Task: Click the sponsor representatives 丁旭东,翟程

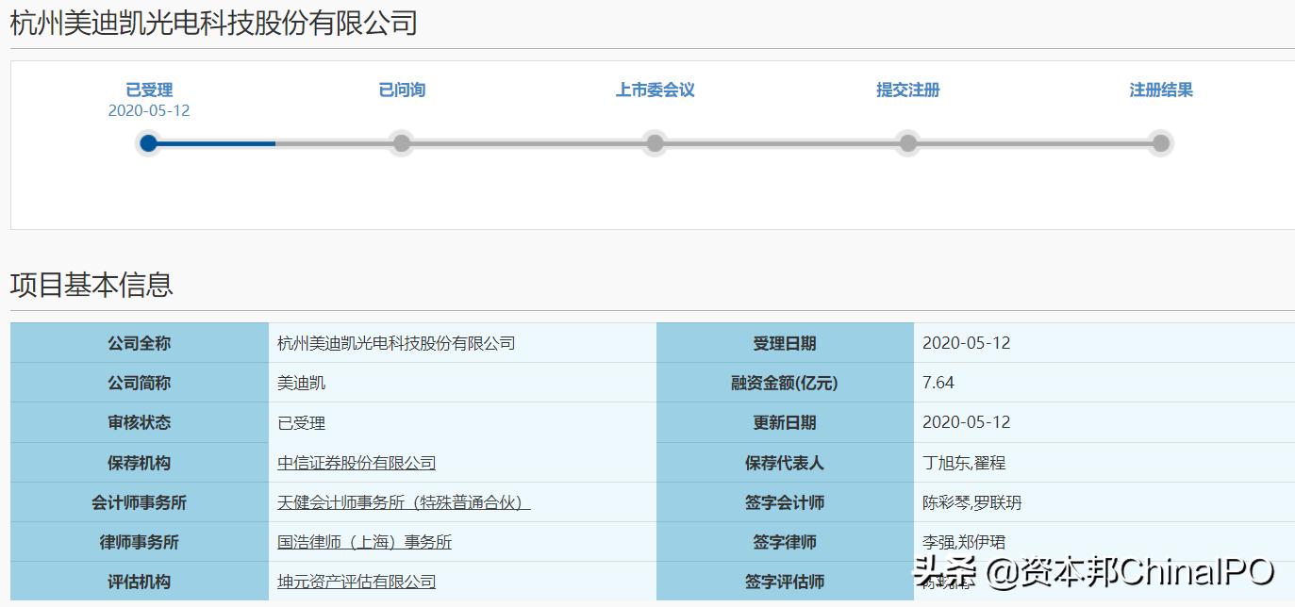Action: point(964,463)
